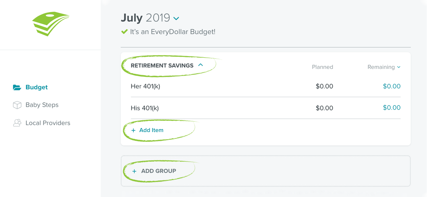427x197 pixels.
Task: Click the Baby Steps cube icon
Action: (x=17, y=105)
